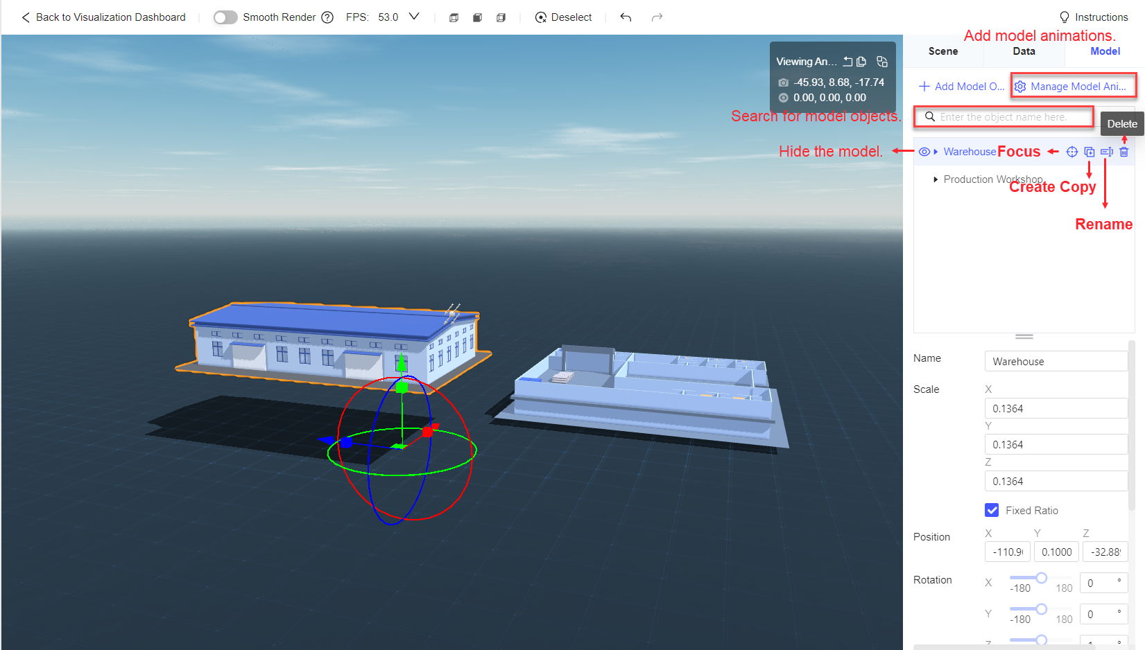Copy viewing angle icon in camera panel
Image resolution: width=1145 pixels, height=650 pixels.
click(x=861, y=62)
